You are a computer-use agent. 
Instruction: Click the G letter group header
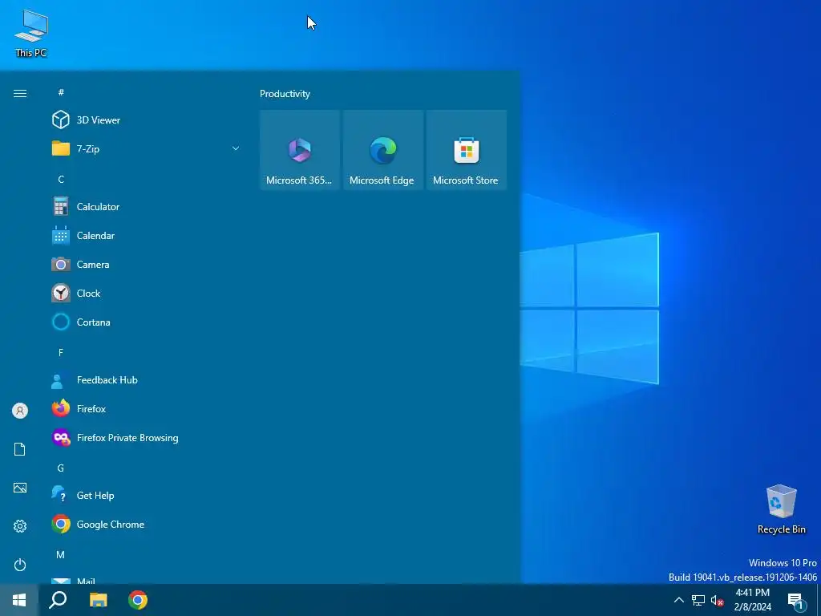pos(61,468)
